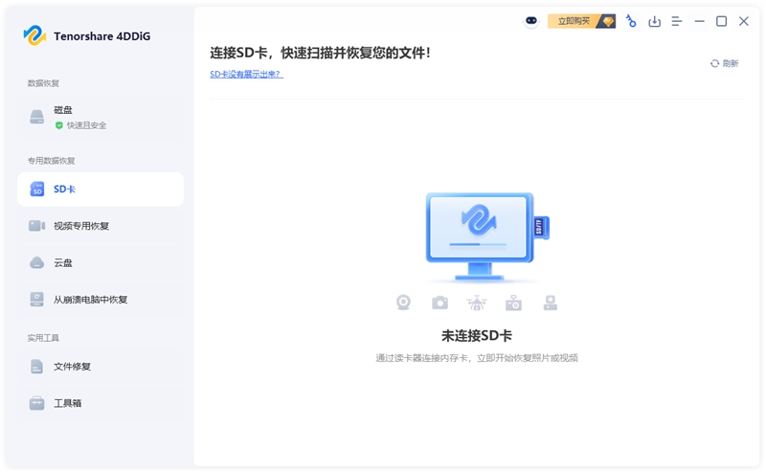766x472 pixels.
Task: Click the drone device icon
Action: (x=476, y=303)
